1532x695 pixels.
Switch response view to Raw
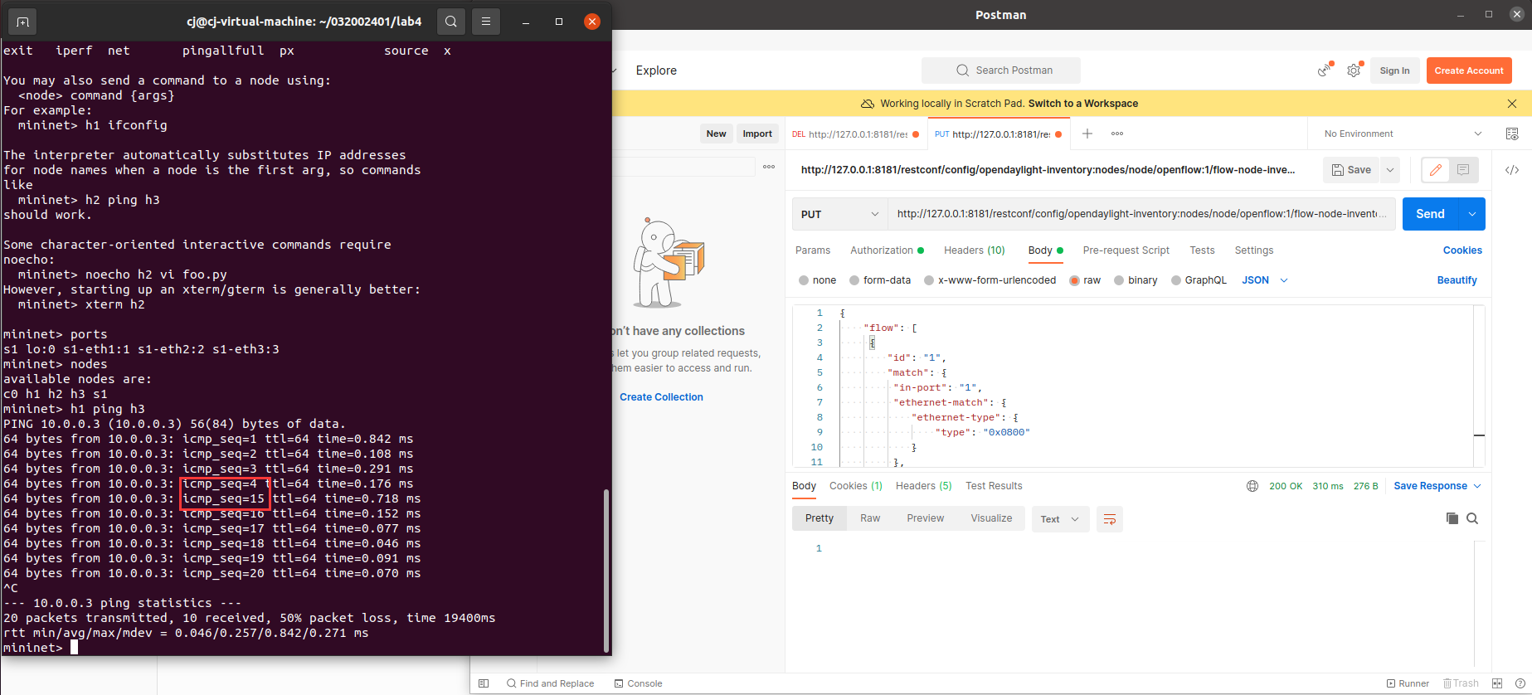pyautogui.click(x=870, y=518)
